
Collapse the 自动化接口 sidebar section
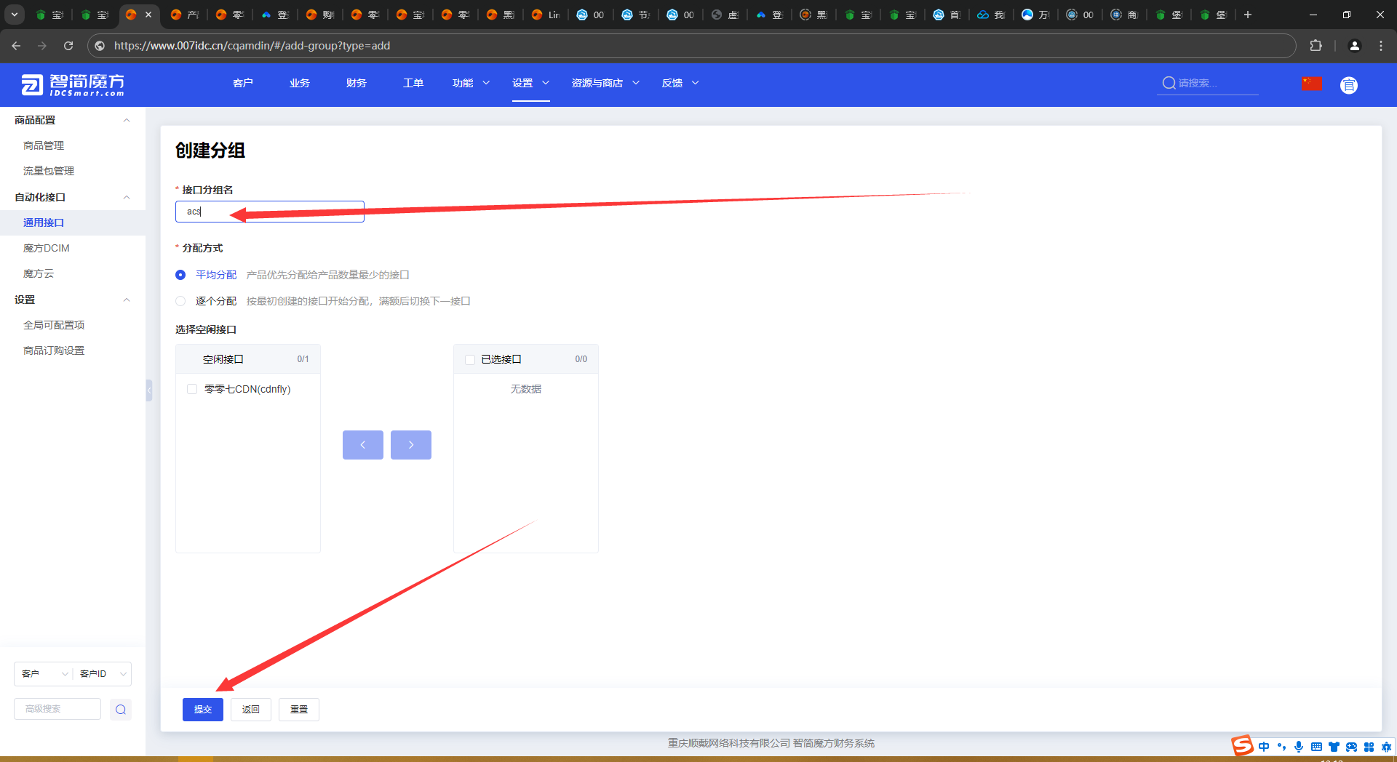[127, 197]
